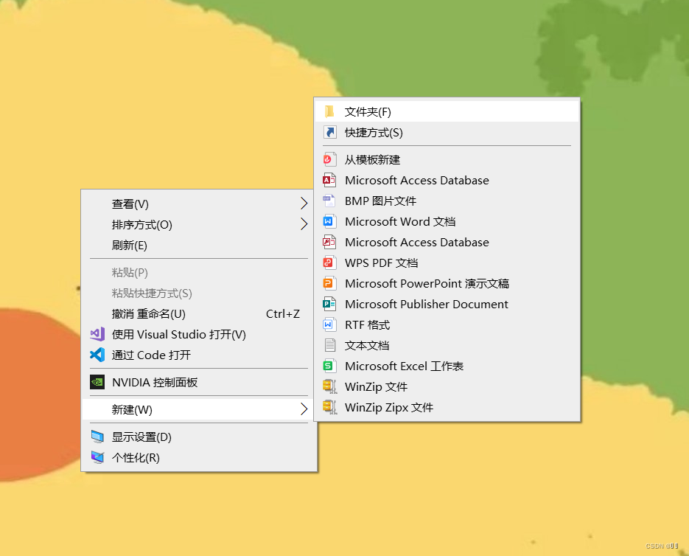Click the grayed 粘贴(P) entry
689x556 pixels.
tap(199, 273)
